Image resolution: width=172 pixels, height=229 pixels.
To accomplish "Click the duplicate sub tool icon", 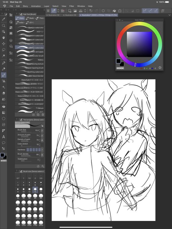I will click(38, 115).
